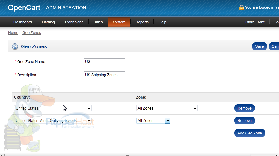The height and width of the screenshot is (156, 279).
Task: Click the horizontal scrollbar at bottom
Action: coord(128,155)
